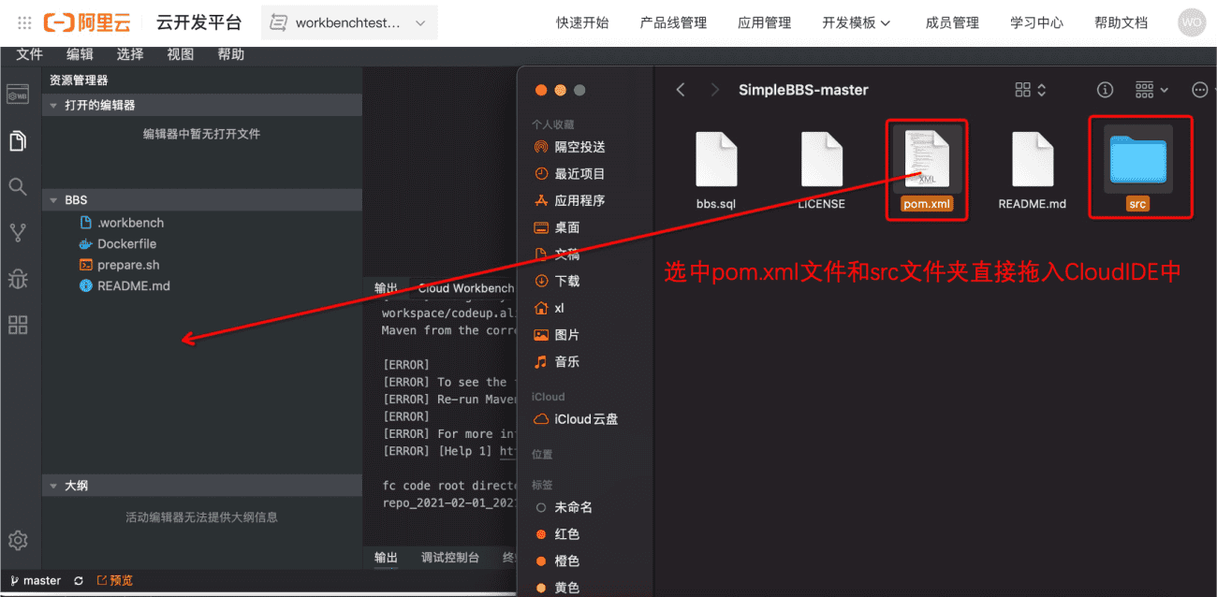Click the sync changes status icon
This screenshot has height=597, width=1217.
(79, 580)
